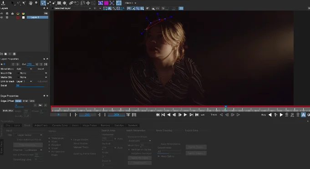Viewport: 310px width, 169px height.
Task: Click the white matte color swatch of Layer 1
Action: 23,18
